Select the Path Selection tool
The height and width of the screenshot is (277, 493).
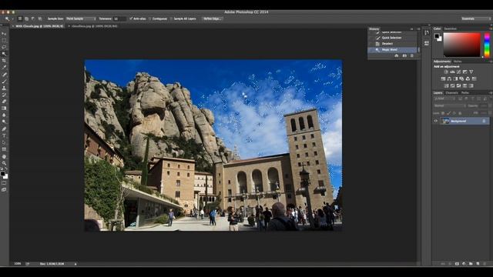4,142
